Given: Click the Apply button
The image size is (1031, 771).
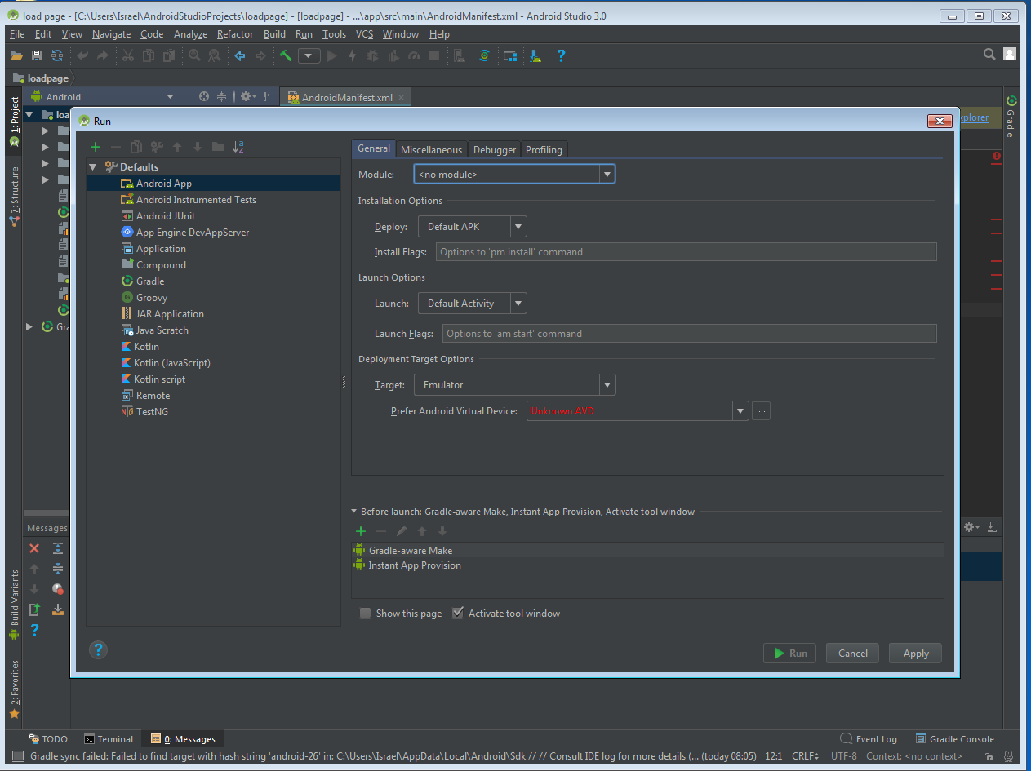Looking at the screenshot, I should 916,653.
